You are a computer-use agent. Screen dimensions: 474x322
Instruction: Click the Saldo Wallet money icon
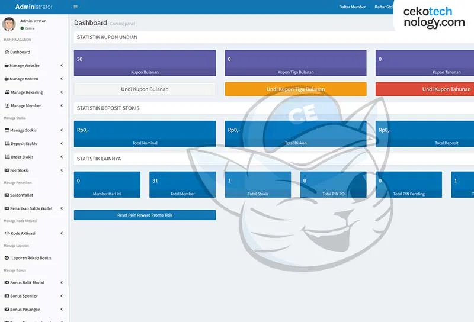tap(7, 195)
